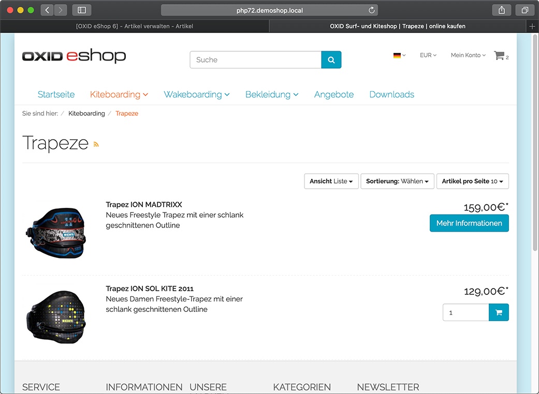Go back with the browser arrow
Image resolution: width=539 pixels, height=394 pixels.
(x=47, y=10)
